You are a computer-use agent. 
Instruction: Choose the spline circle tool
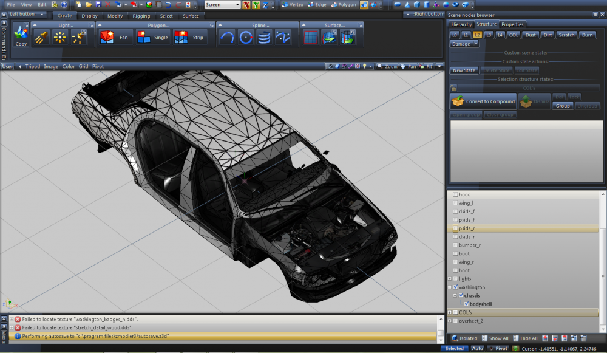point(246,38)
